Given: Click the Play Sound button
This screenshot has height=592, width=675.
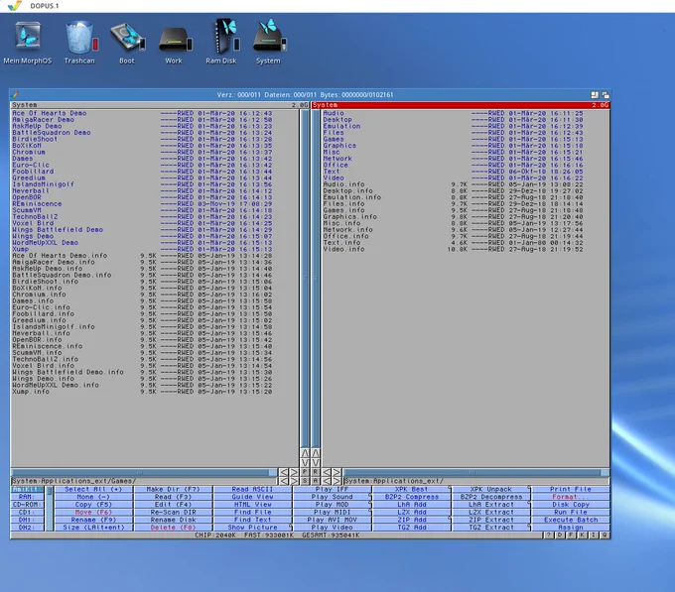Looking at the screenshot, I should 333,497.
